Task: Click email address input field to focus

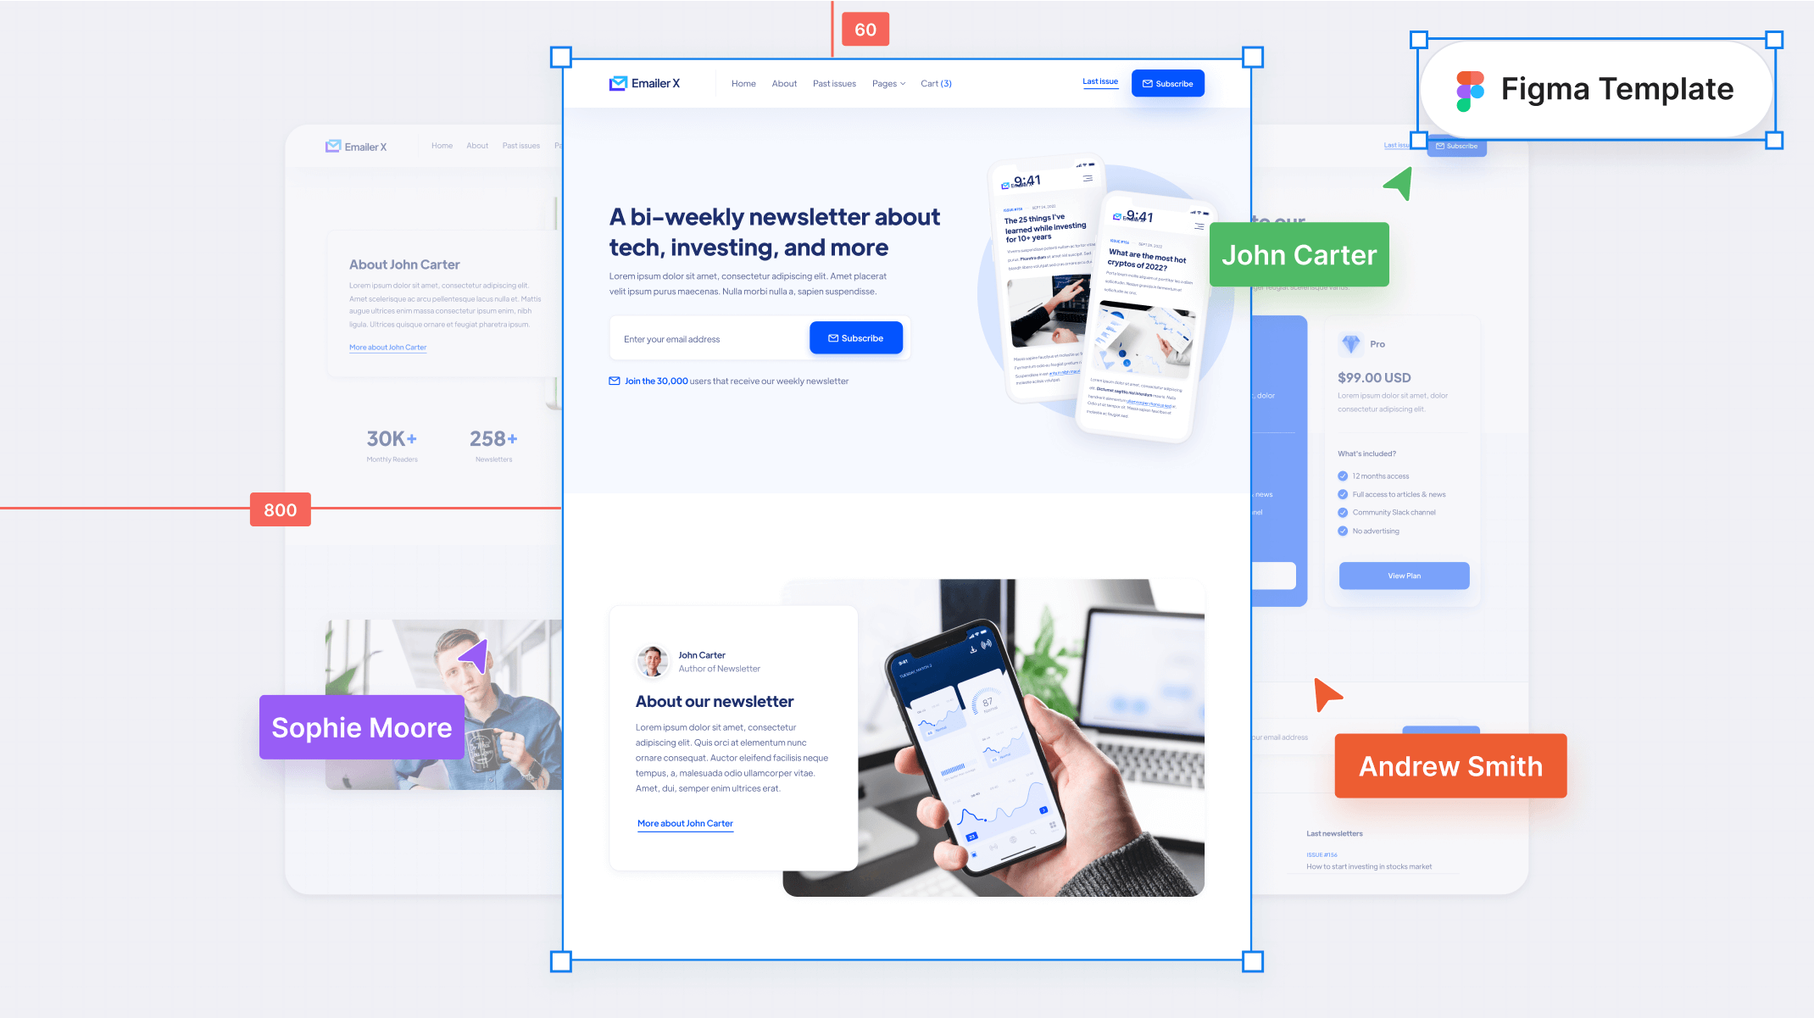Action: point(706,337)
